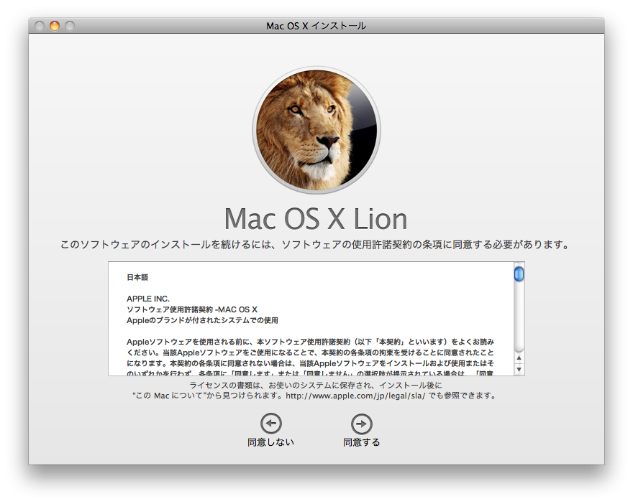
Task: Click the 日本語 heading in the license text
Action: (137, 277)
